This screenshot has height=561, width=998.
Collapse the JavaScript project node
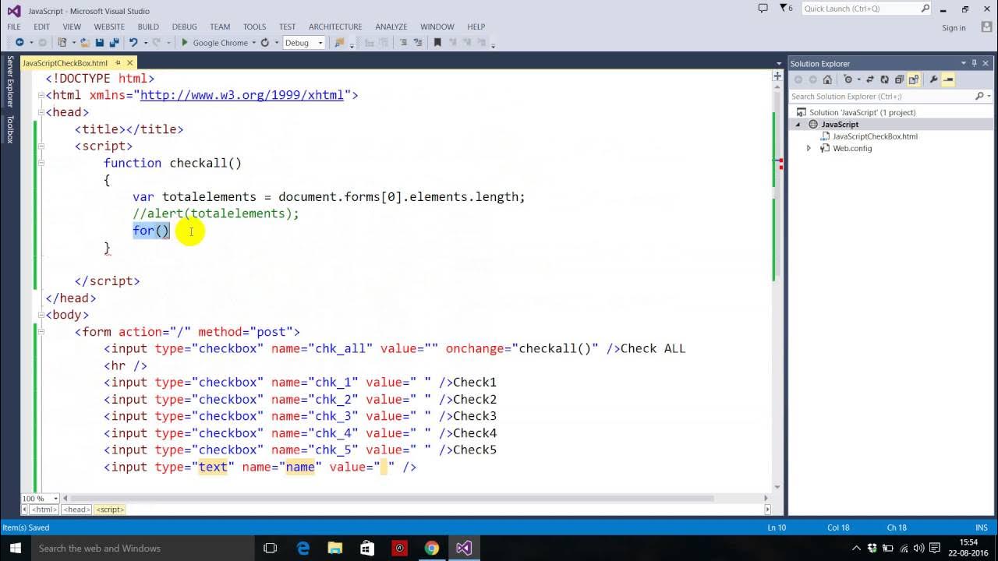pyautogui.click(x=798, y=125)
